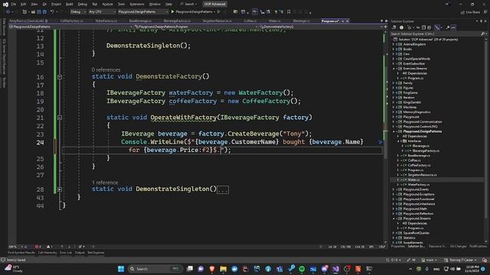
Task: Select SingletonResource.cs in Solution Explorer
Action: click(422, 175)
